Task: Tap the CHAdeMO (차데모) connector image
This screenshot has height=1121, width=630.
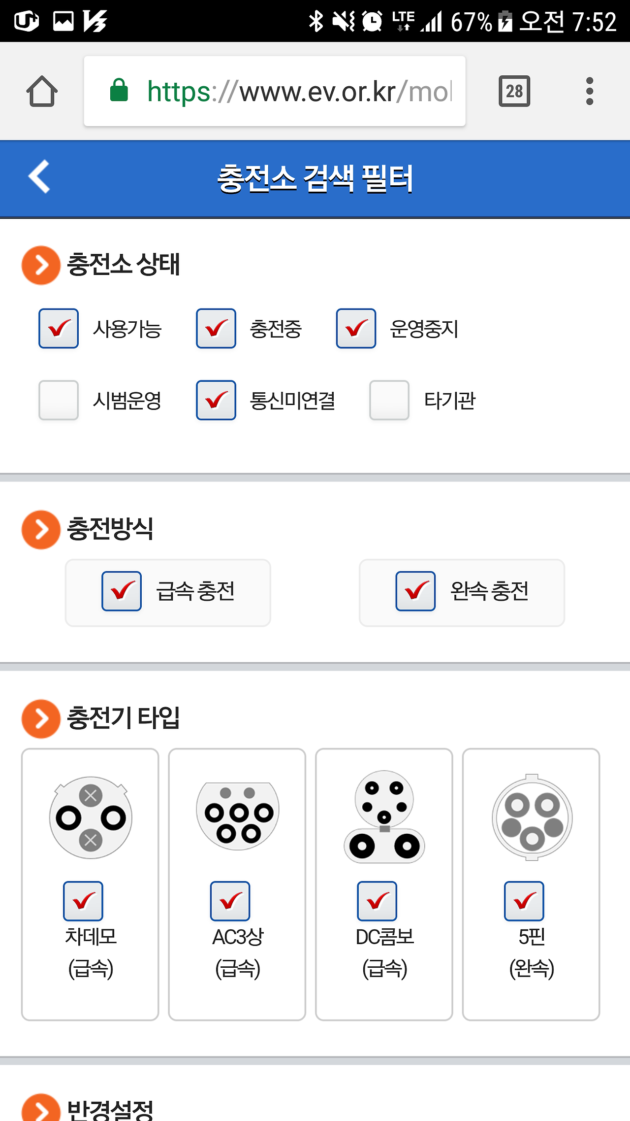Action: coord(91,818)
